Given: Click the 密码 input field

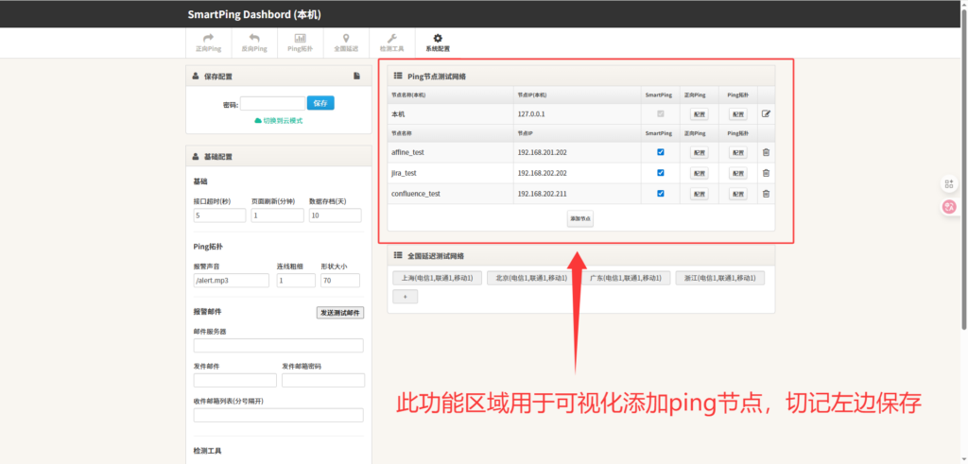Looking at the screenshot, I should [272, 103].
